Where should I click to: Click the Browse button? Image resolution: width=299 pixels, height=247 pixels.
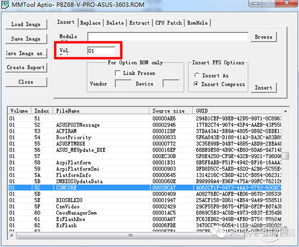[264, 37]
